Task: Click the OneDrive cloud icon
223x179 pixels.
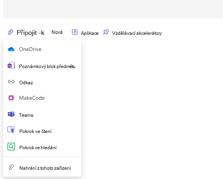Action: click(11, 49)
